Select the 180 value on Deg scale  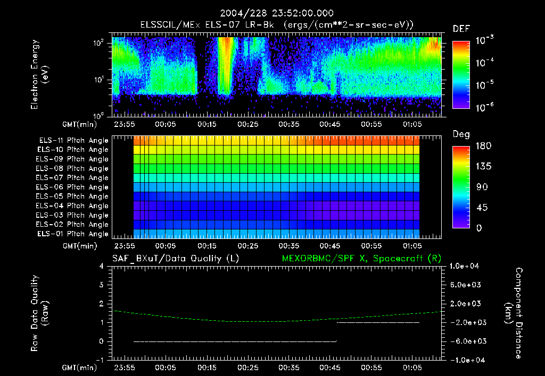[483, 146]
